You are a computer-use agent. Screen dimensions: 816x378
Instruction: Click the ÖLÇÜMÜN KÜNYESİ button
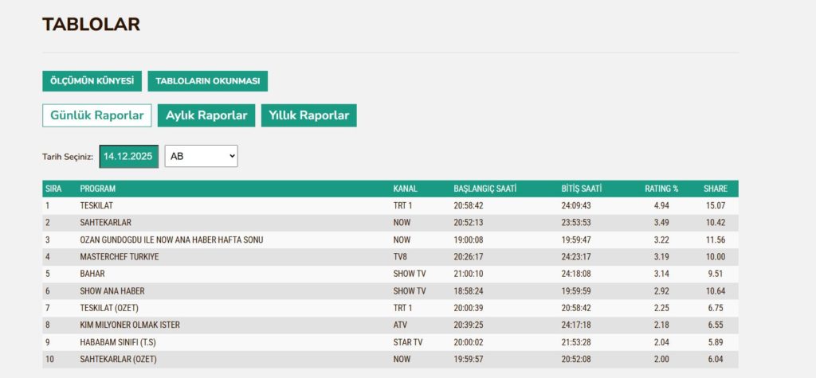tap(92, 81)
